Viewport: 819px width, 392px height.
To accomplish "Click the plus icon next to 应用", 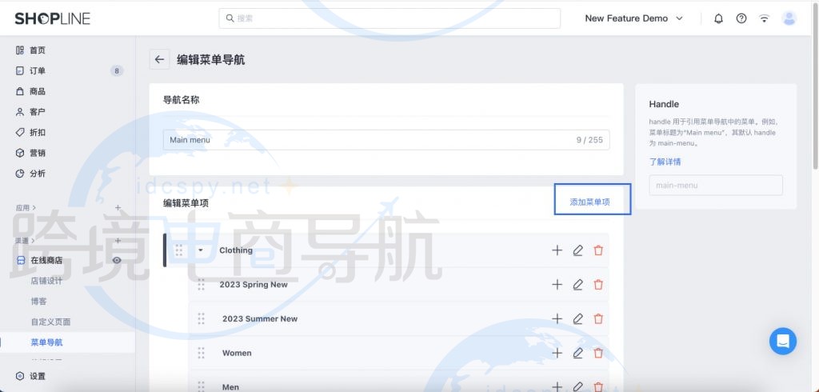I will click(118, 207).
